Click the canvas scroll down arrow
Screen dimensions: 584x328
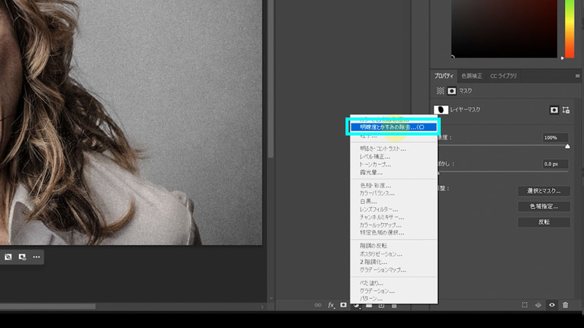click(x=271, y=298)
